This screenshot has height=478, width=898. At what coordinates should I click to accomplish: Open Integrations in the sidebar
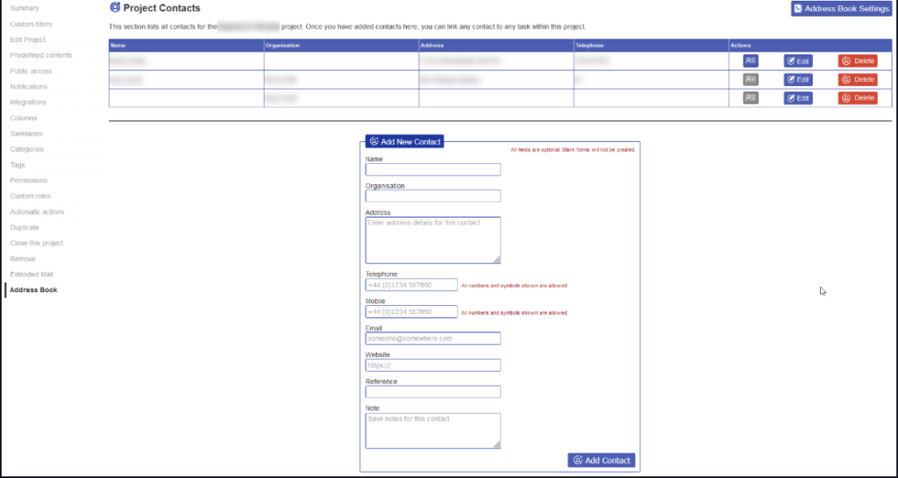[x=28, y=102]
